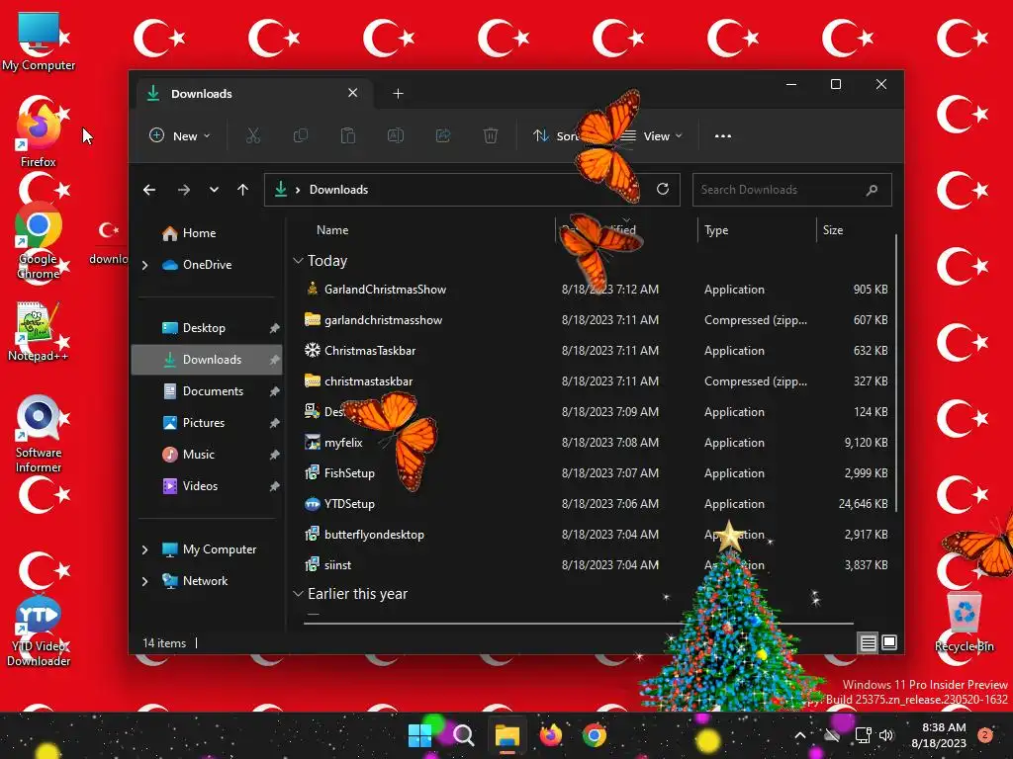Open Videos in navigation pane
1013x759 pixels.
pyautogui.click(x=207, y=486)
